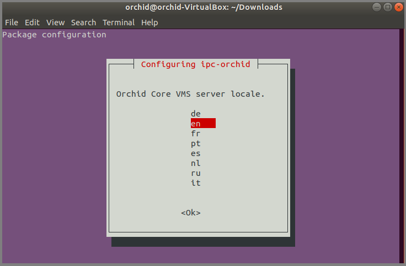Select the highlighted 'en' locale option
Screen dimensions: 406x266
[x=203, y=123]
